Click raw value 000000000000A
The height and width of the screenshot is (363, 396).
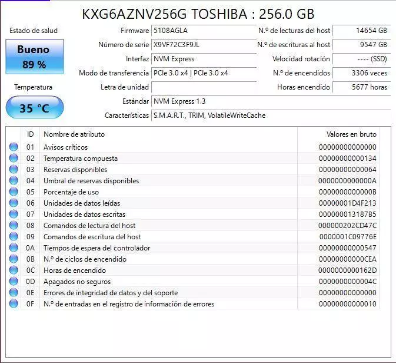(x=347, y=181)
